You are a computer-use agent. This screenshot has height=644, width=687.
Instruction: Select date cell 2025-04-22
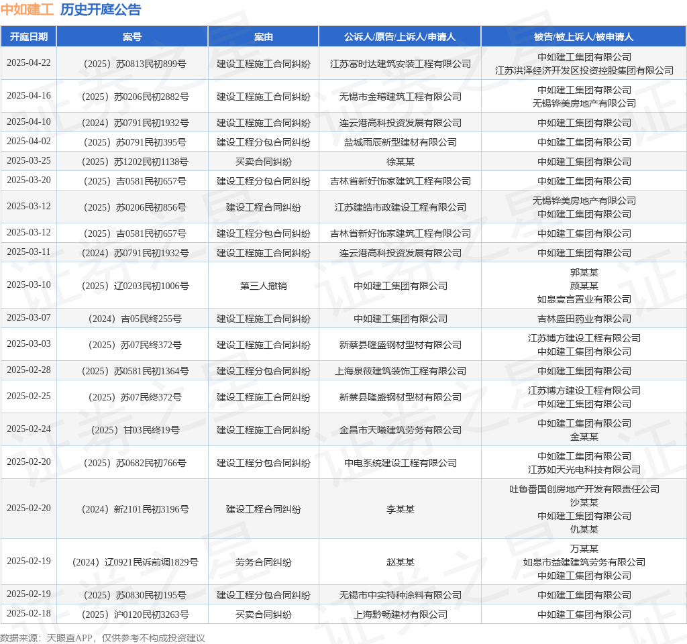pos(29,63)
